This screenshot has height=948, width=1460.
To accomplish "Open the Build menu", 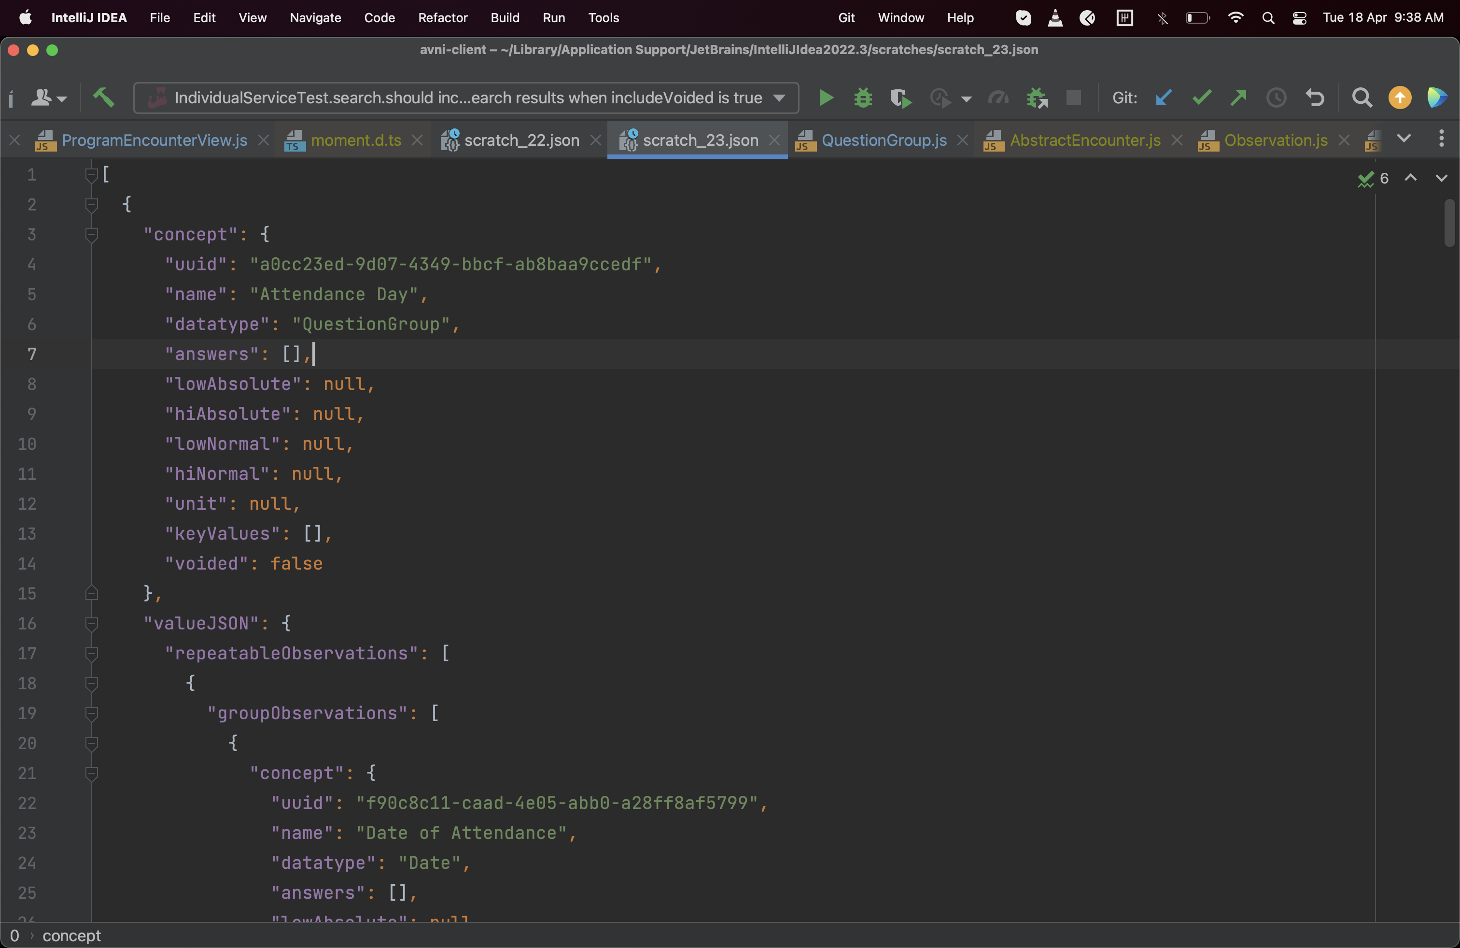I will coord(505,17).
